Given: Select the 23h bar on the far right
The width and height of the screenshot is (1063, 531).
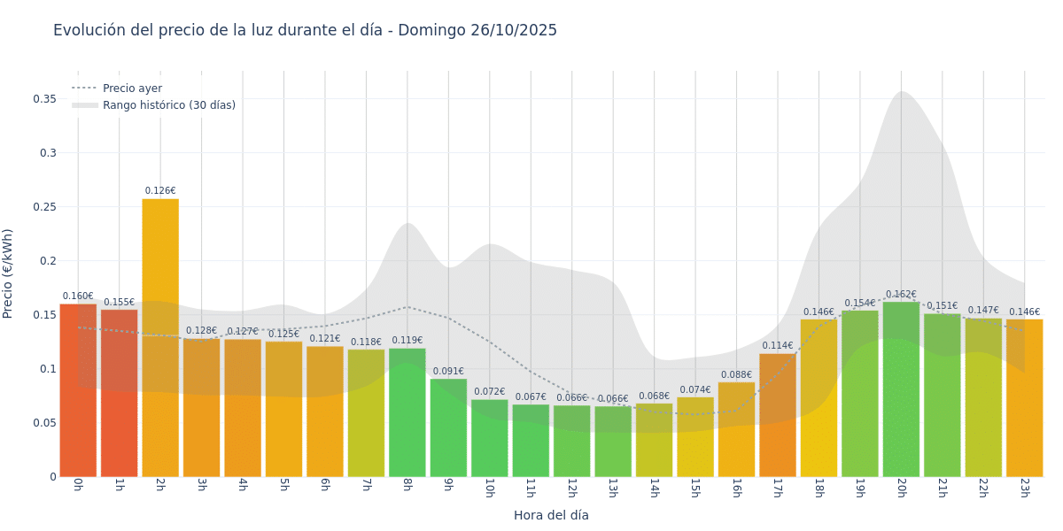Looking at the screenshot, I should 1024,398.
